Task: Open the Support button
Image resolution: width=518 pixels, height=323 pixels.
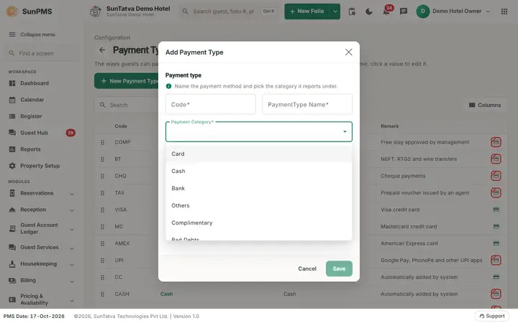Action: point(491,316)
